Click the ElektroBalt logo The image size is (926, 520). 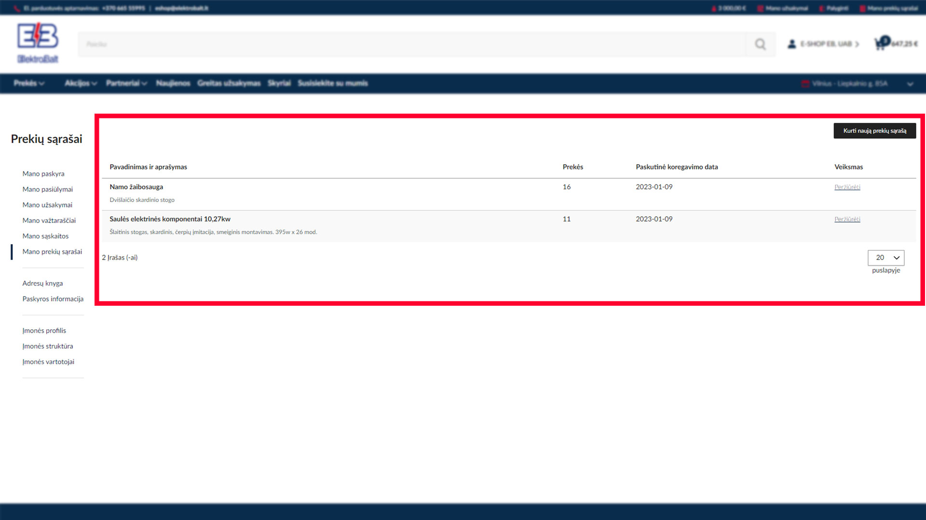pyautogui.click(x=38, y=43)
